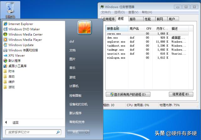The image size is (201, 140).
Task: Click the back arrow beside 返回
Action: point(6,122)
